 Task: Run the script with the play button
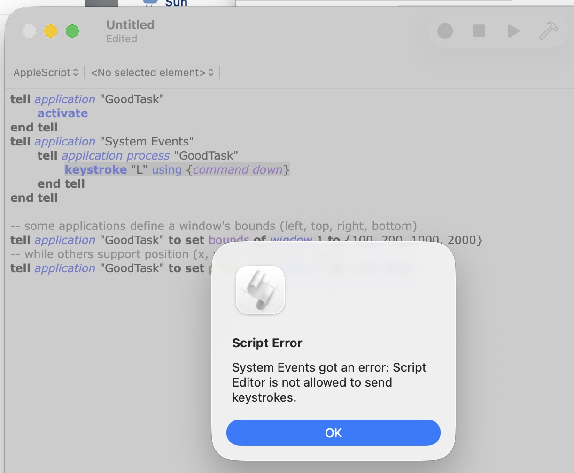pos(514,31)
